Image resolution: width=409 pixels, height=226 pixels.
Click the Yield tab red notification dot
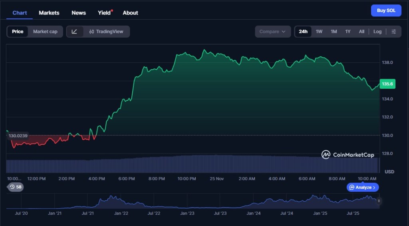click(x=112, y=10)
